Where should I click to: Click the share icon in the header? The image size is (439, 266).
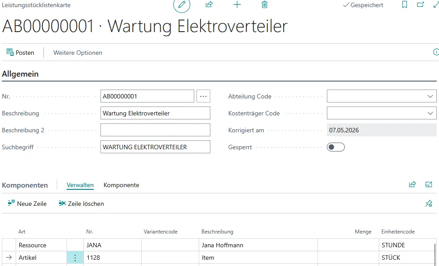[209, 4]
